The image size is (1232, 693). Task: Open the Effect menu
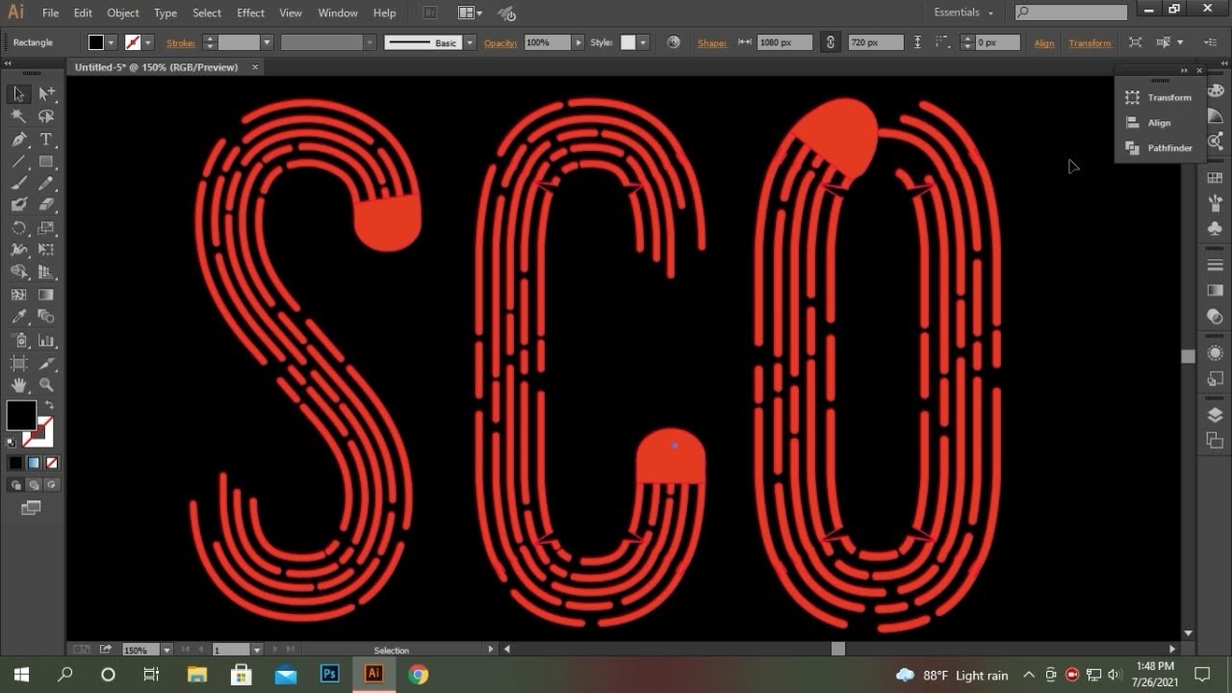coord(250,13)
